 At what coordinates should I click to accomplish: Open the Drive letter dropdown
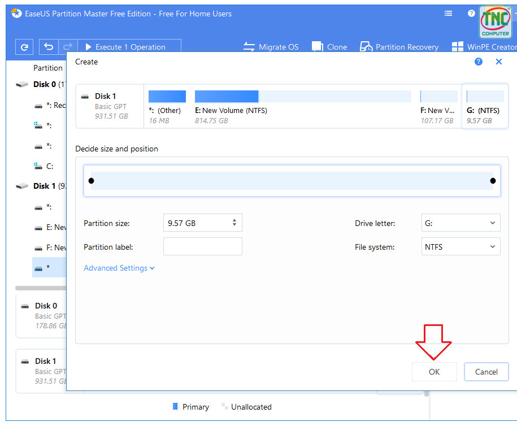click(460, 223)
